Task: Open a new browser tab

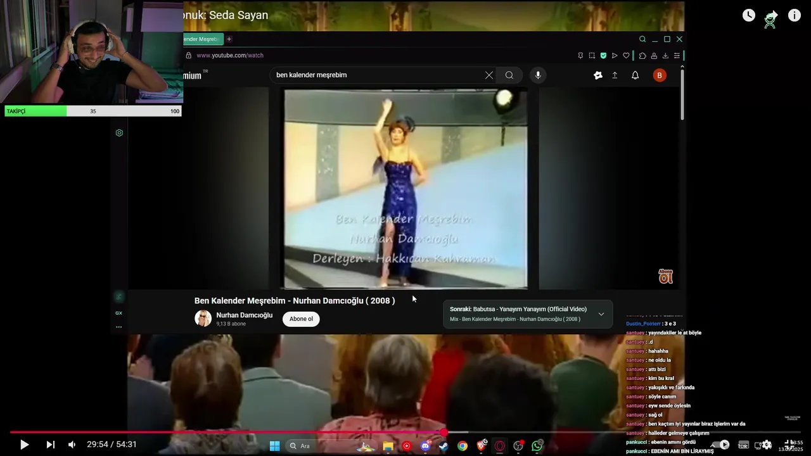Action: [x=229, y=39]
